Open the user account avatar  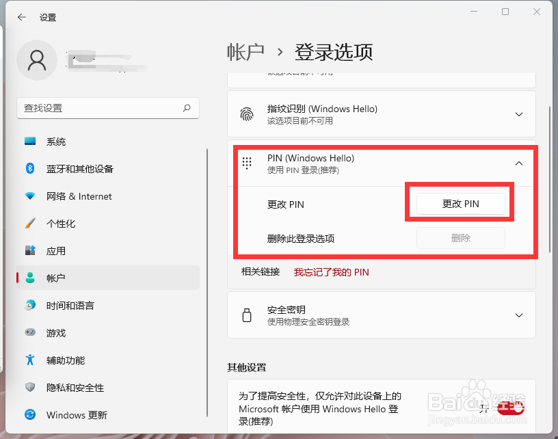[x=37, y=60]
